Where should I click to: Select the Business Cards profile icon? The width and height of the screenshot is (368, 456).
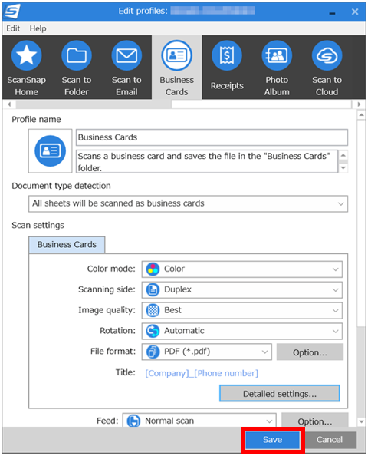click(177, 55)
